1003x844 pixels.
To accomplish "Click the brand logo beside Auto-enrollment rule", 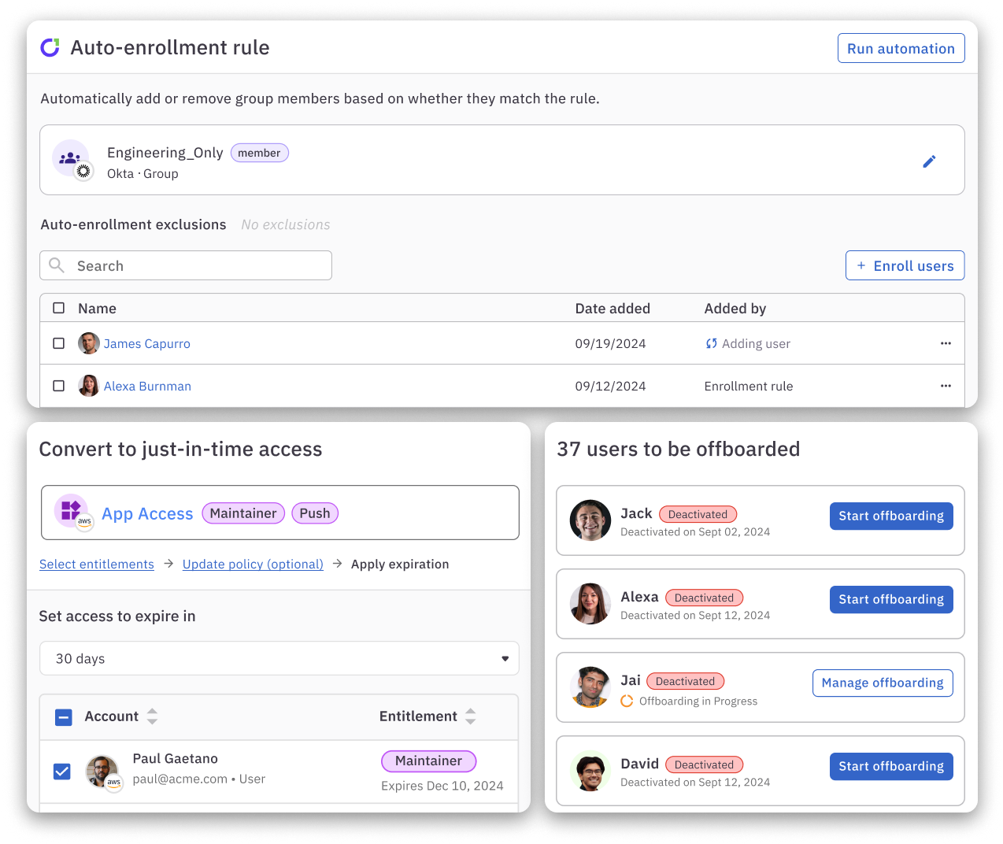I will tap(50, 47).
